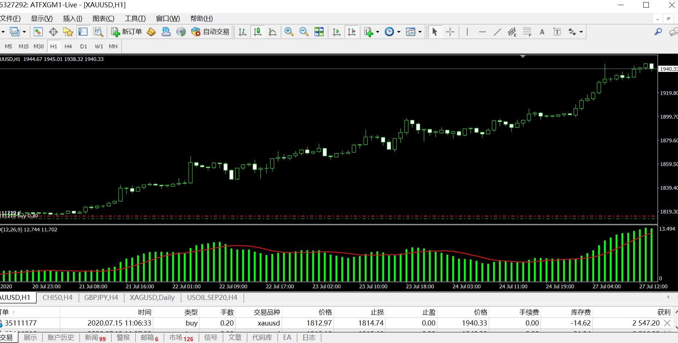Sort orders by 获利 profit column

coord(664,312)
